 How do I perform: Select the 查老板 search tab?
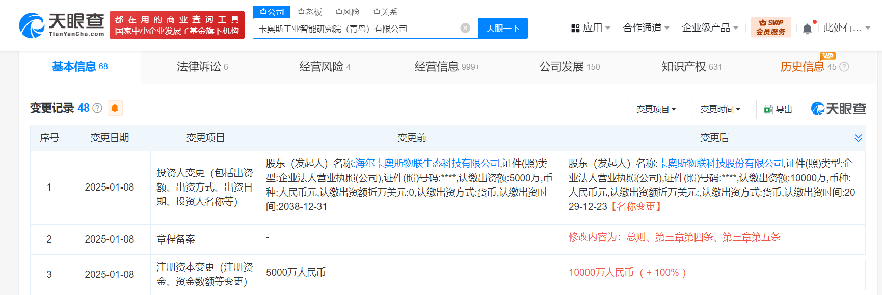click(x=309, y=12)
